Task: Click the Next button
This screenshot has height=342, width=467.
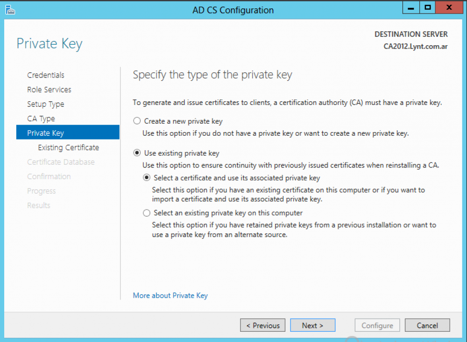Action: [x=312, y=325]
